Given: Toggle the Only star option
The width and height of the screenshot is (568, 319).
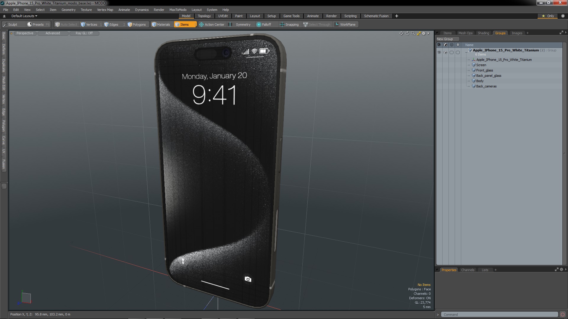Looking at the screenshot, I should pos(548,16).
